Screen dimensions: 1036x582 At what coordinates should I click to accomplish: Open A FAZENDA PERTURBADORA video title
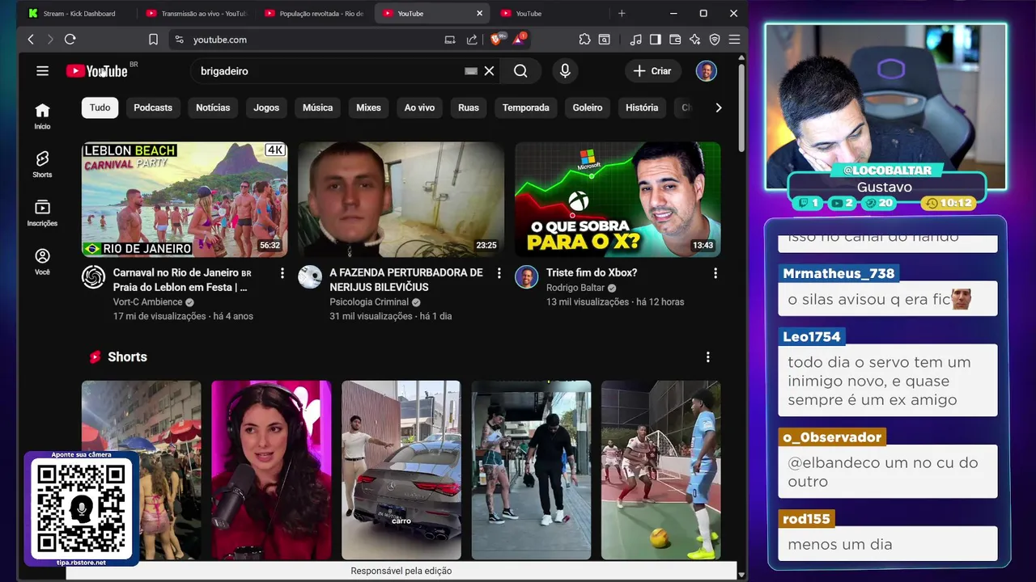point(406,280)
